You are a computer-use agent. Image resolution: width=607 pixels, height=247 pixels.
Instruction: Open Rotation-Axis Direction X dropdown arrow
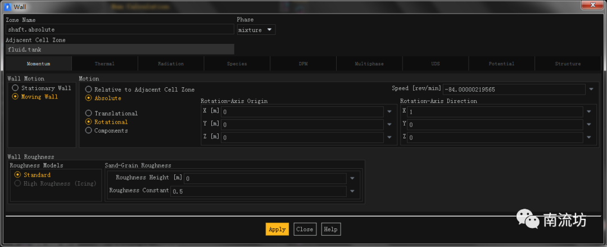point(589,111)
